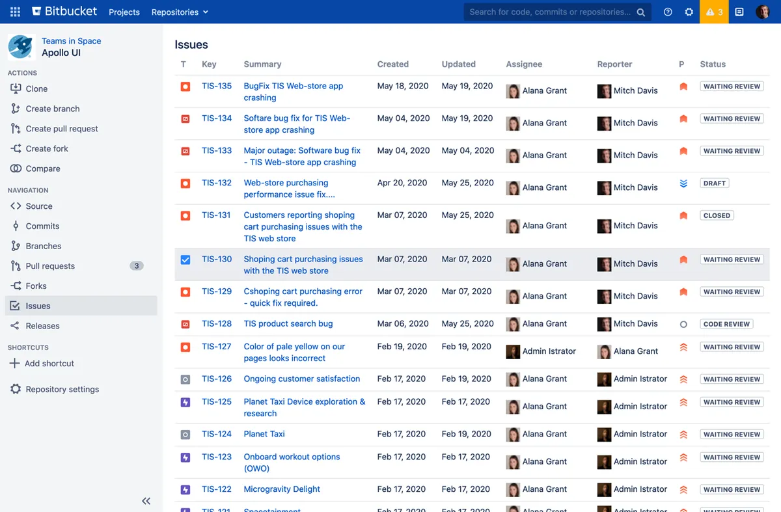Viewport: 781px width, 512px height.
Task: Click the epic lightning icon for TIS-125
Action: coord(185,402)
